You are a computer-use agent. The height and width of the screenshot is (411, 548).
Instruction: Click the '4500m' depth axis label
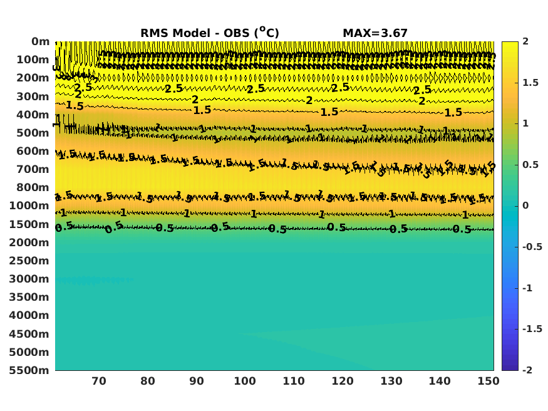tap(29, 334)
